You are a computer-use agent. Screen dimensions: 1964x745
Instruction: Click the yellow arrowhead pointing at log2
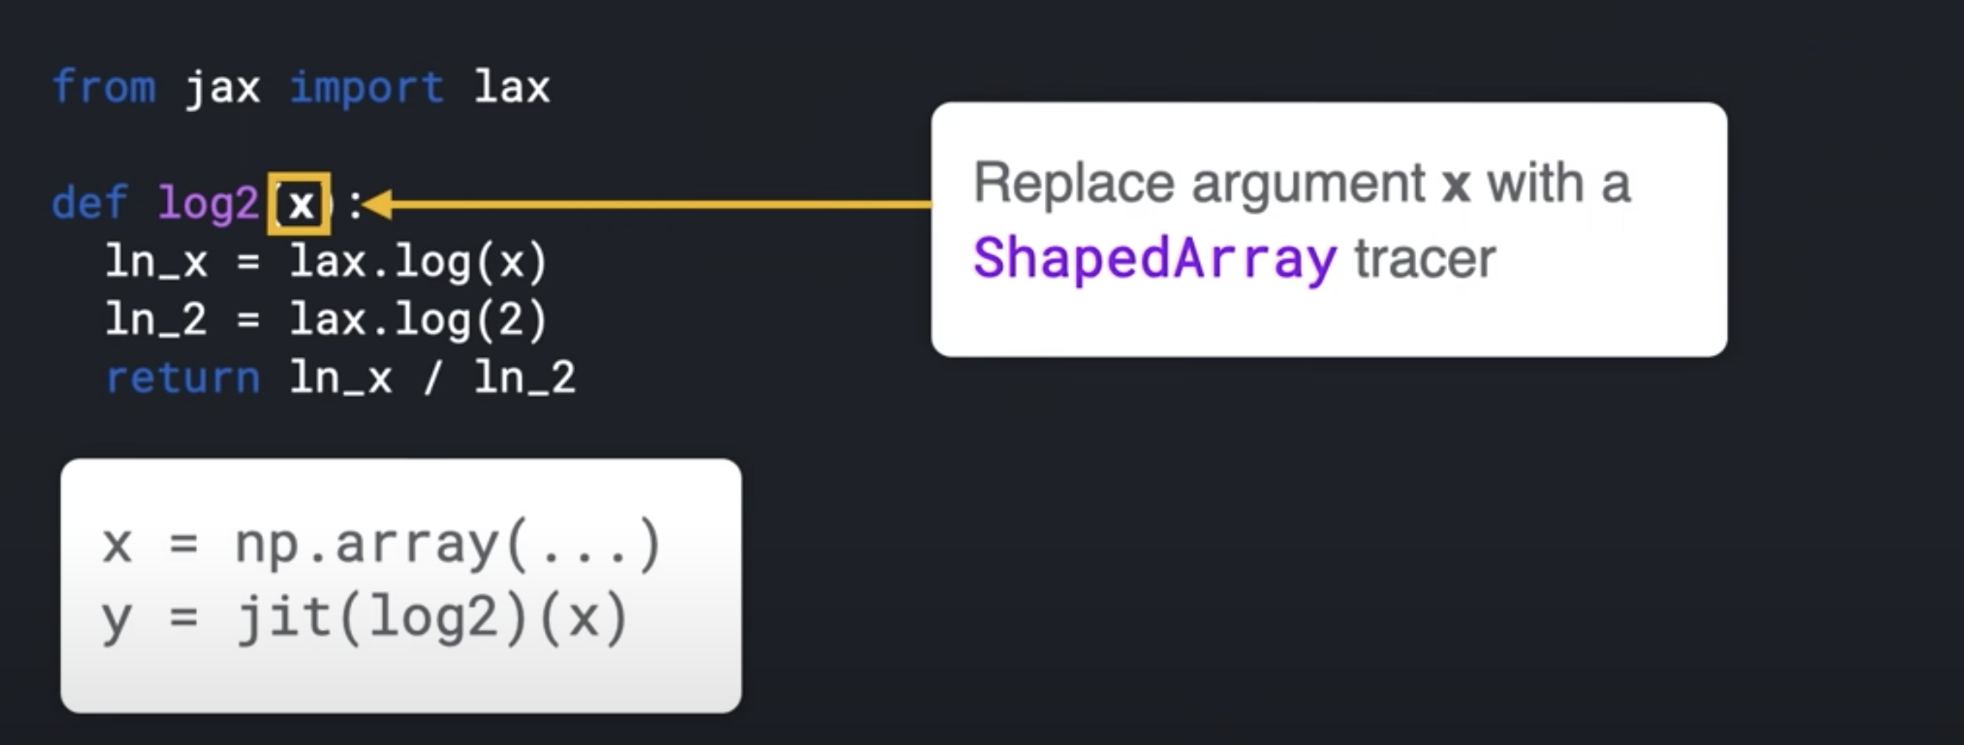[x=379, y=204]
